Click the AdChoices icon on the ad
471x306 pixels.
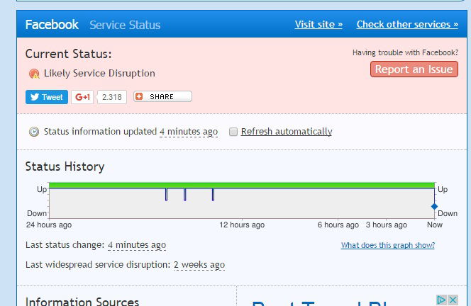click(x=441, y=300)
